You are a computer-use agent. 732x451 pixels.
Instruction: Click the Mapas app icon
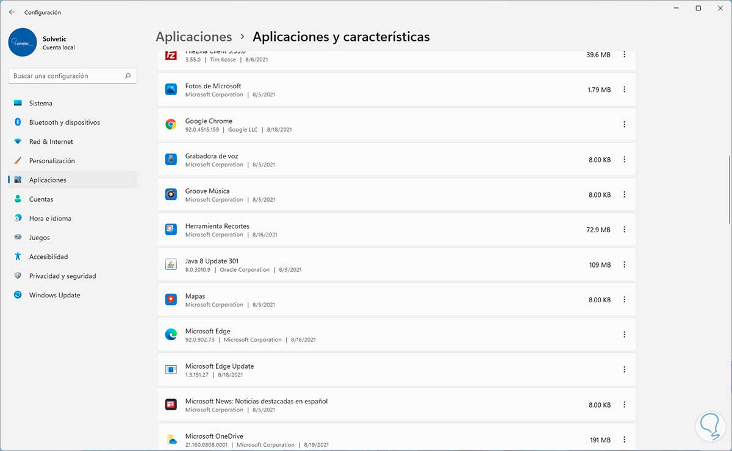171,300
